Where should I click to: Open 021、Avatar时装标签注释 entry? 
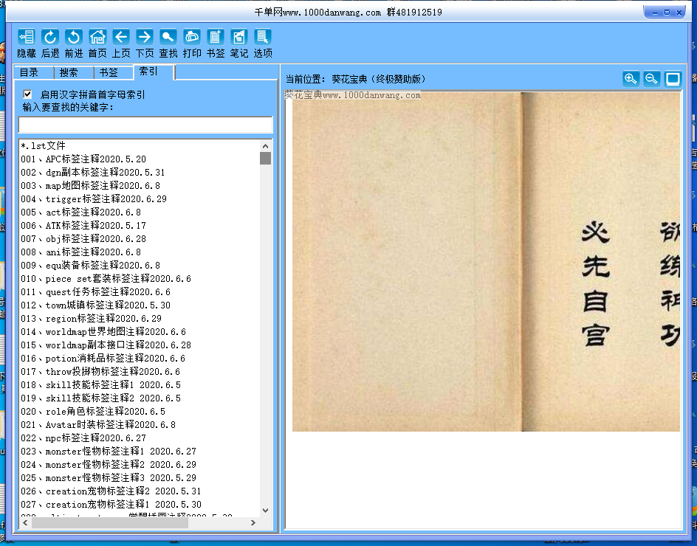(97, 425)
